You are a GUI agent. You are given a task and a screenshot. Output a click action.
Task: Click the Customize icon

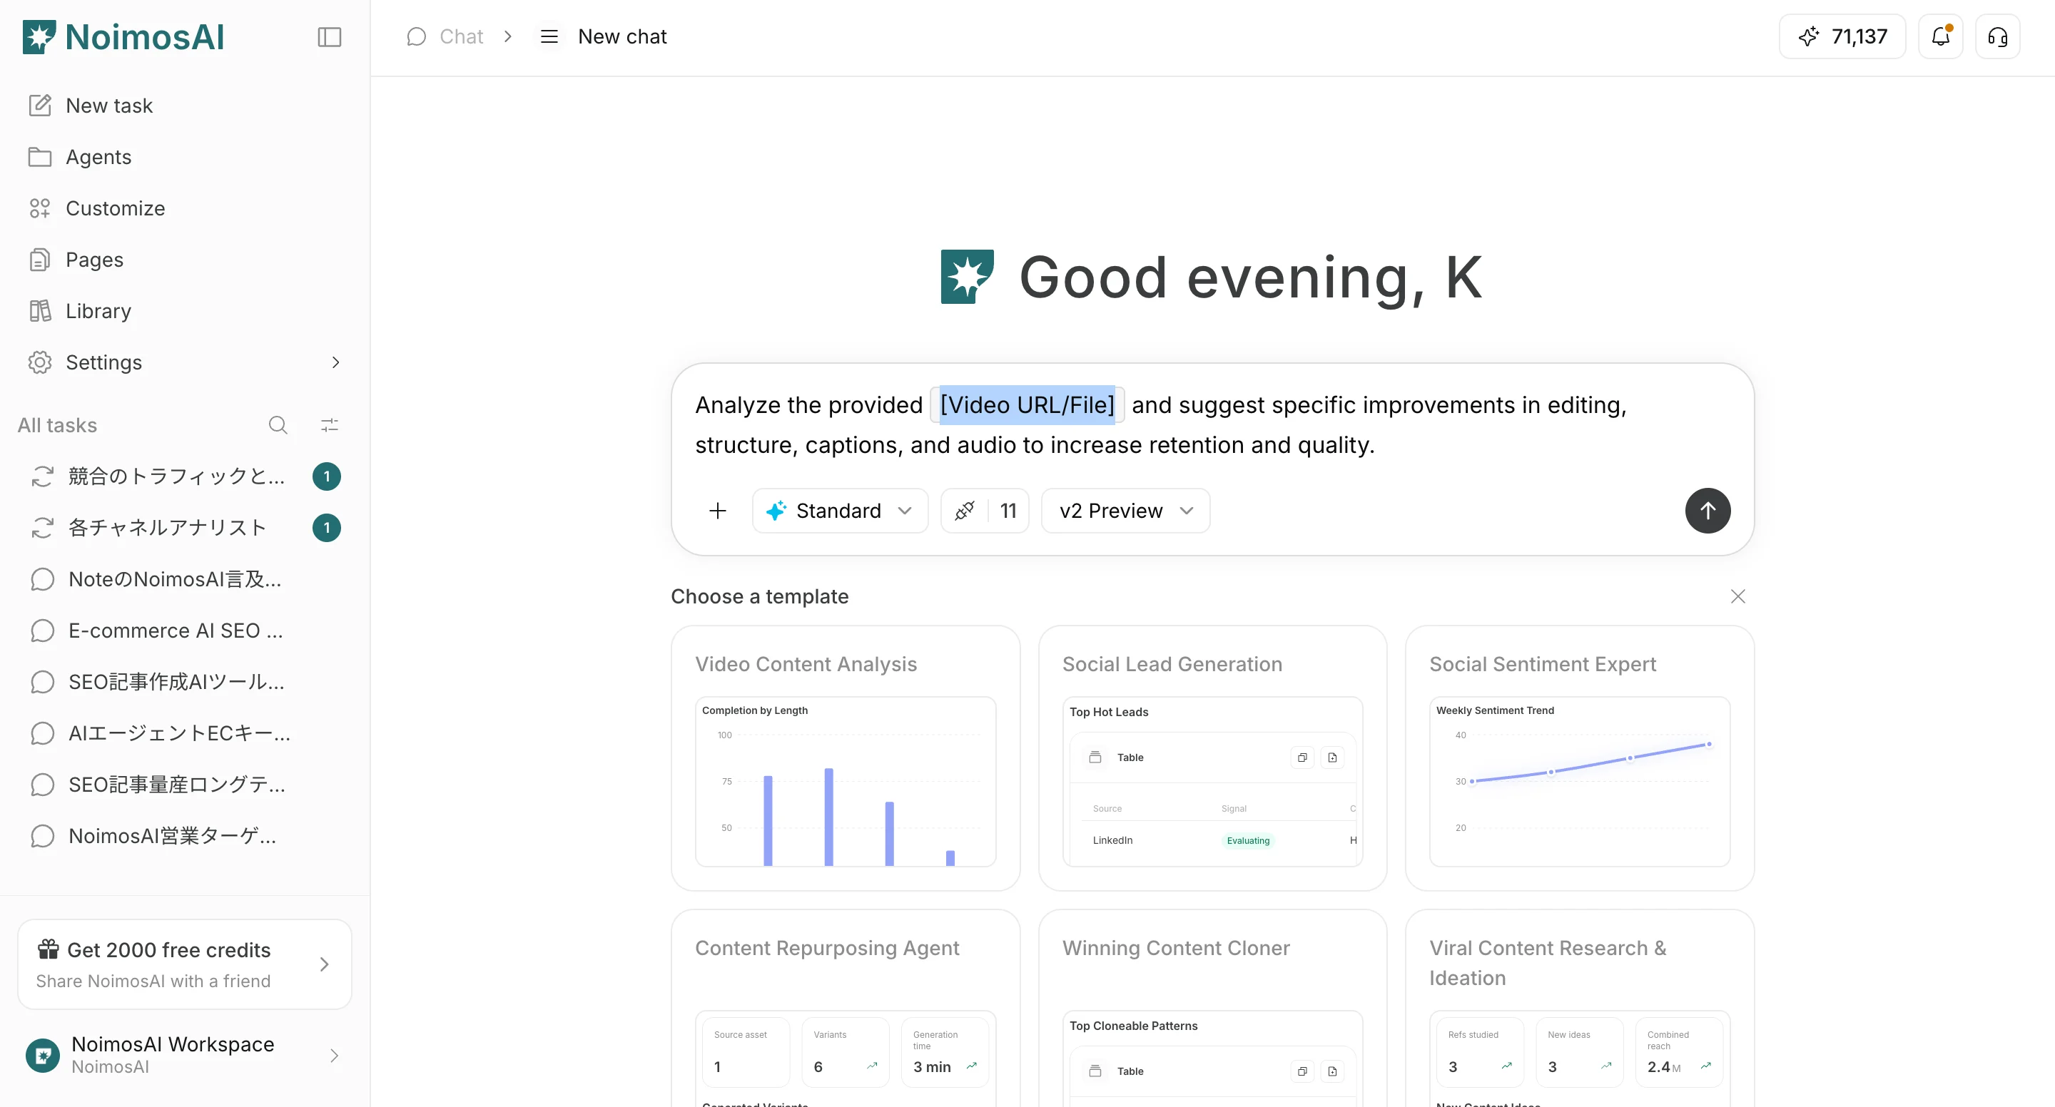40,208
